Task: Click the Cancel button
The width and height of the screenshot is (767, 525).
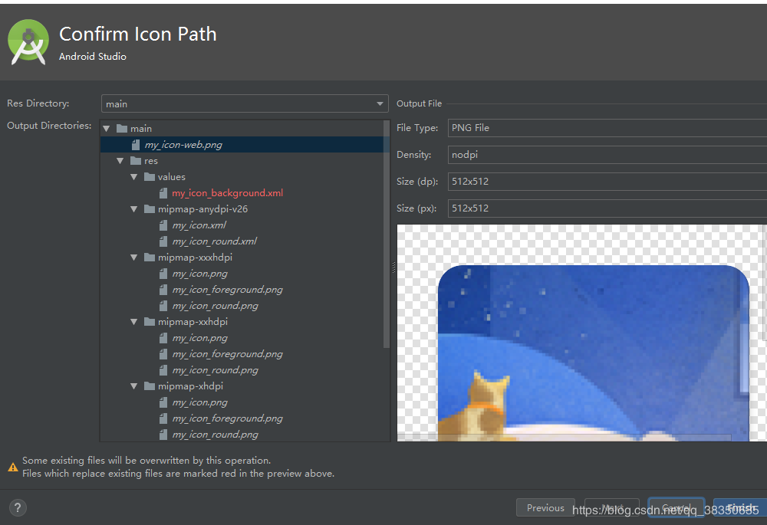Action: (676, 507)
